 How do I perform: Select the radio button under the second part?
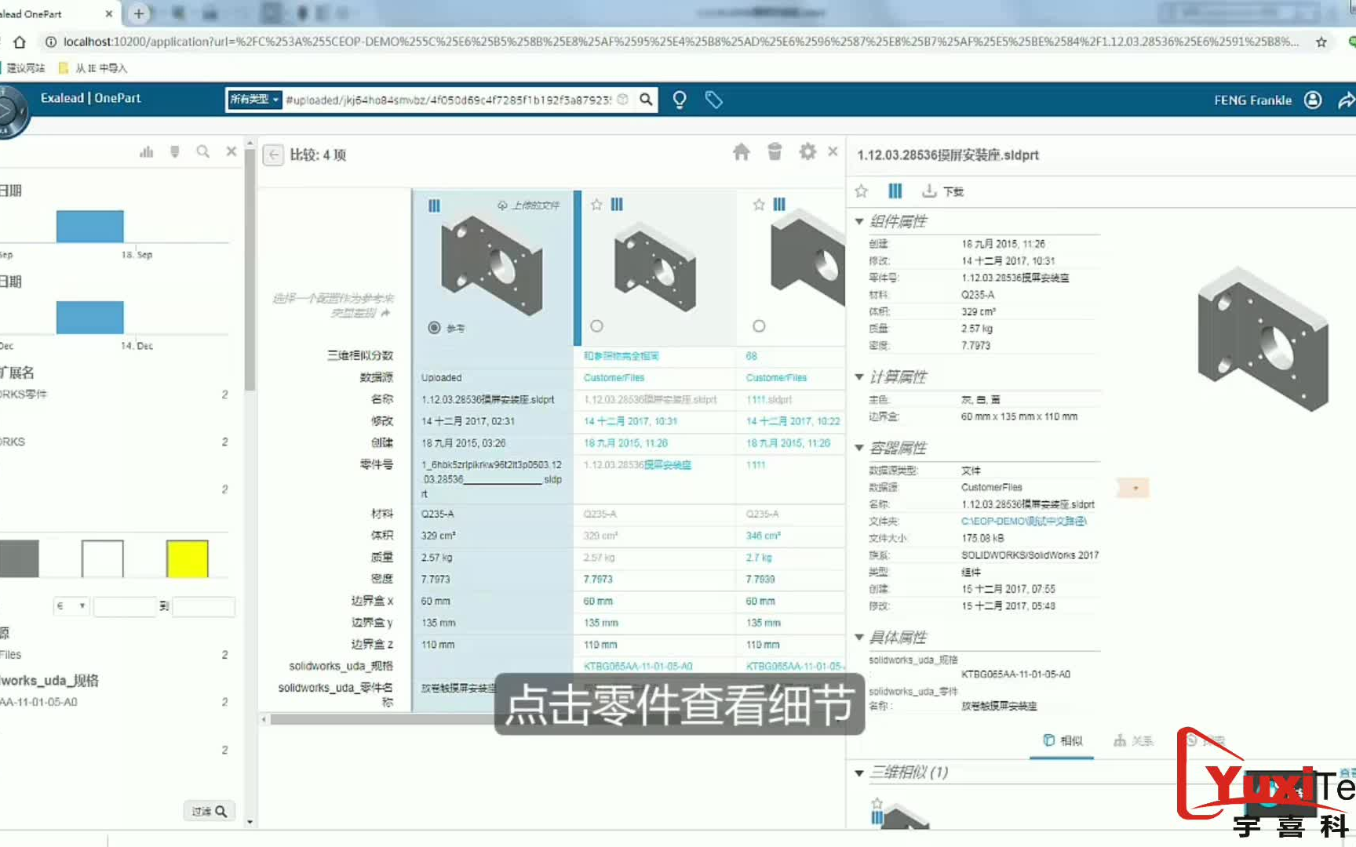[x=597, y=325]
